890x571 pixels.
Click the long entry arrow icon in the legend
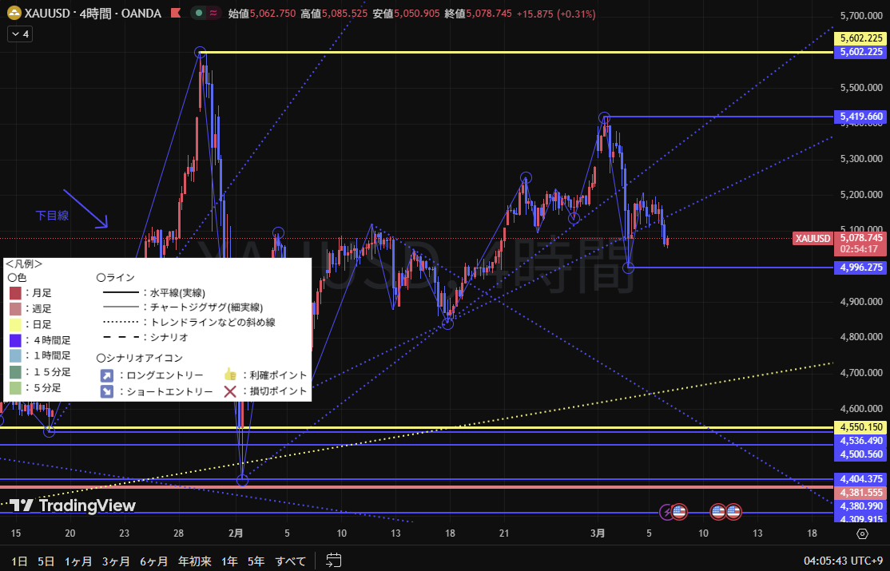pyautogui.click(x=106, y=375)
